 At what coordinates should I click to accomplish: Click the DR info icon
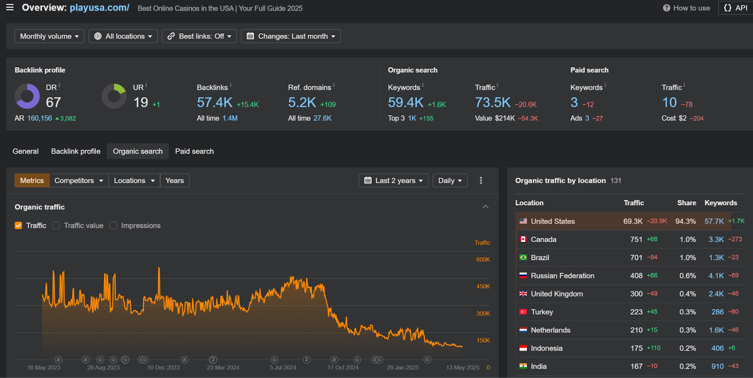pyautogui.click(x=59, y=85)
